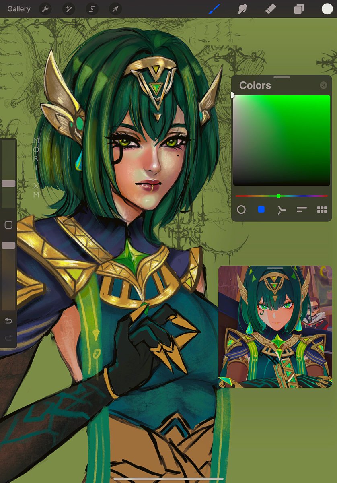Open the Actions wrench menu
337x483 pixels.
click(45, 9)
